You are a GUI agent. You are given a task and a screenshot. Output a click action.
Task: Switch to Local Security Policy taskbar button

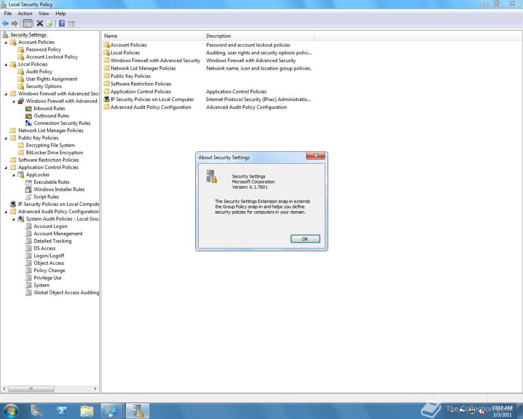pos(138,411)
